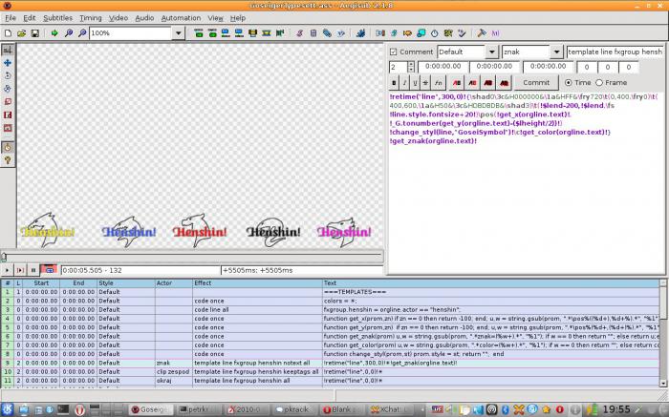
Task: Toggle italic formatting button
Action: click(x=404, y=83)
